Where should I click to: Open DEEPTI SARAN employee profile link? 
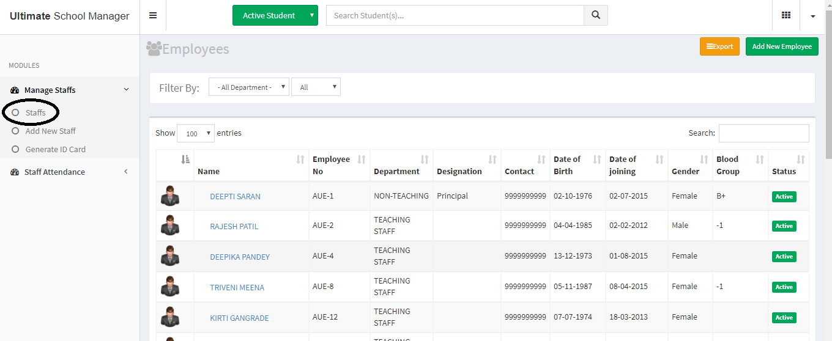coord(235,197)
